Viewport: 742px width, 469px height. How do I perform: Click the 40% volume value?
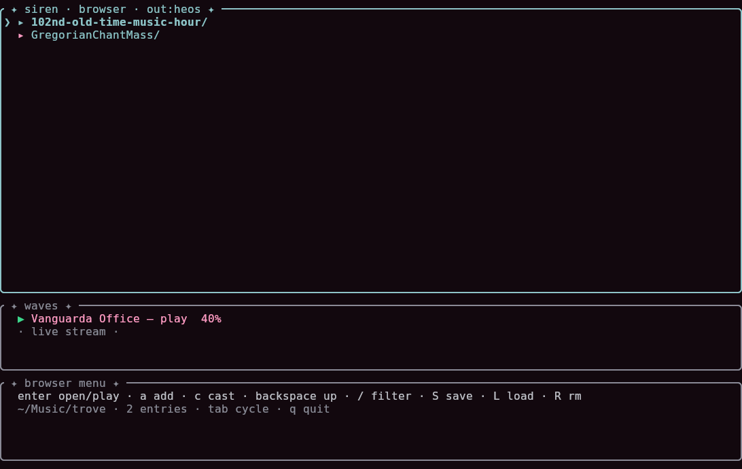(x=211, y=319)
